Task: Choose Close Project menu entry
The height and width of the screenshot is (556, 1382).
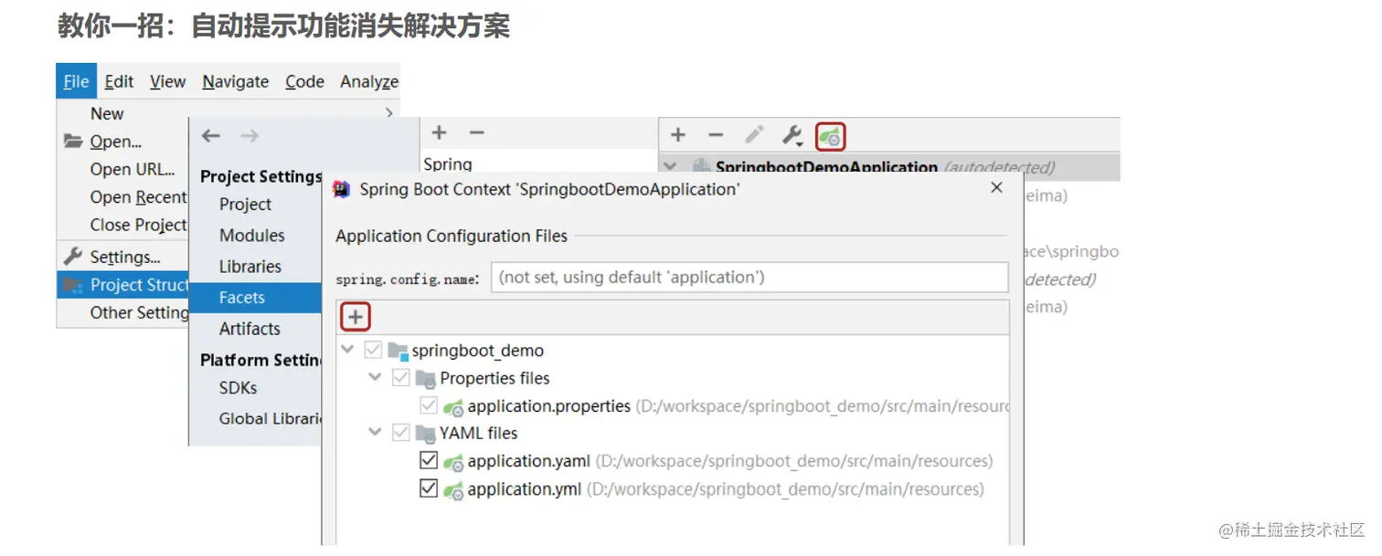Action: tap(138, 225)
